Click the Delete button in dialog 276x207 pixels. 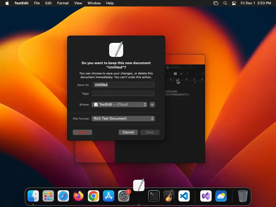[82, 132]
